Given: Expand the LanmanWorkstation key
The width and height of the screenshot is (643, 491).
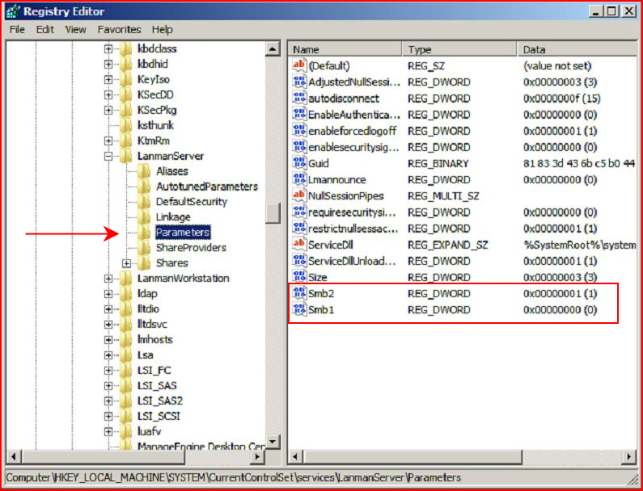Looking at the screenshot, I should [108, 279].
